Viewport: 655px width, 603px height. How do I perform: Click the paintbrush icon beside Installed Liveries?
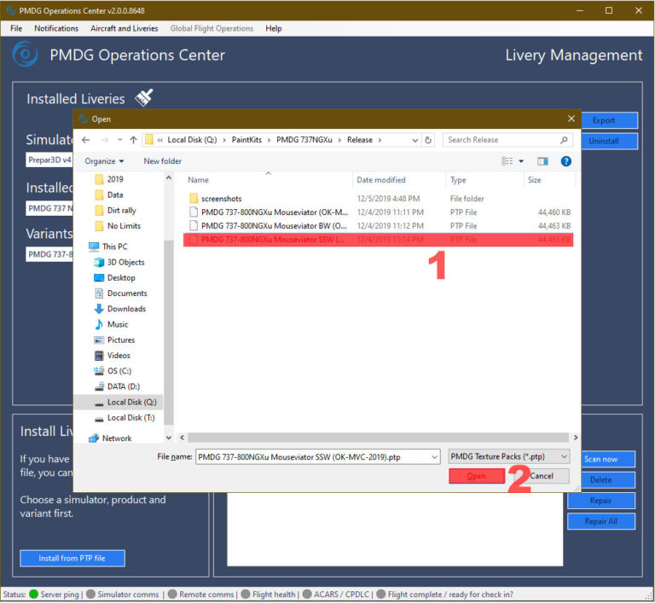pyautogui.click(x=144, y=97)
